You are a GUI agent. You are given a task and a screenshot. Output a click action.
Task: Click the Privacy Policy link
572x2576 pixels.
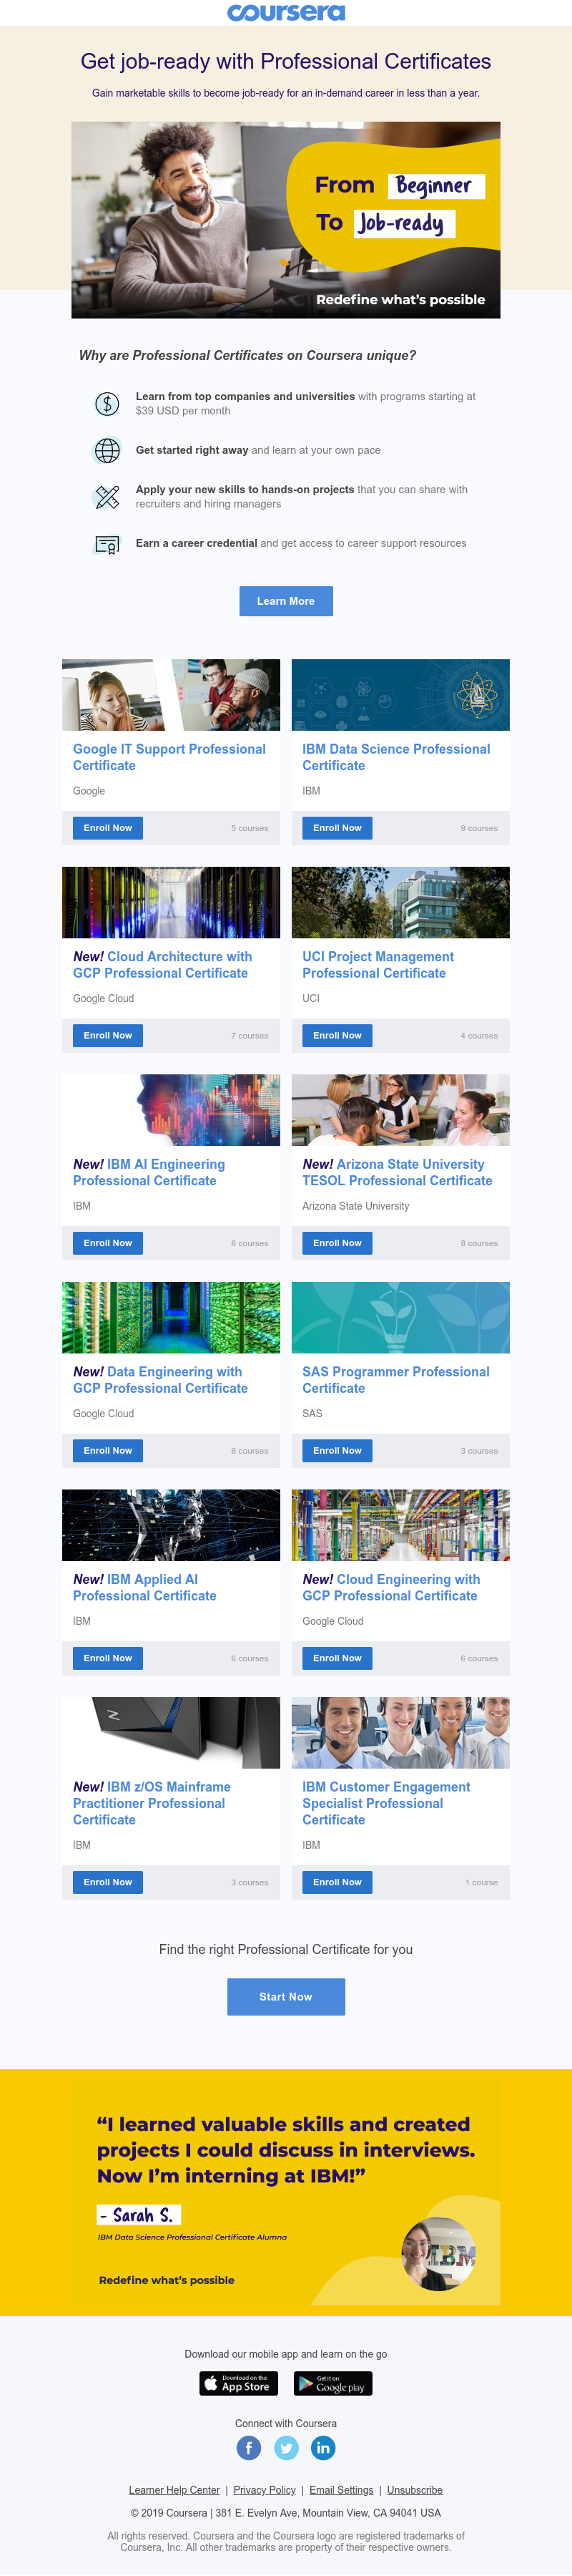pyautogui.click(x=265, y=2490)
